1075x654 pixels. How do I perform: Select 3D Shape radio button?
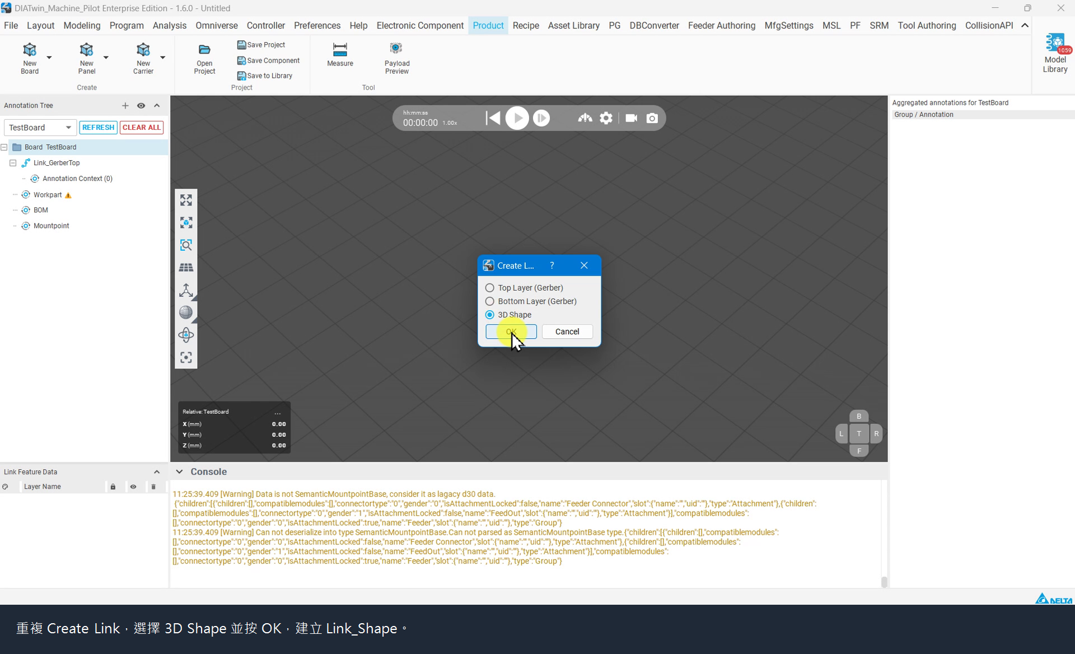click(490, 315)
